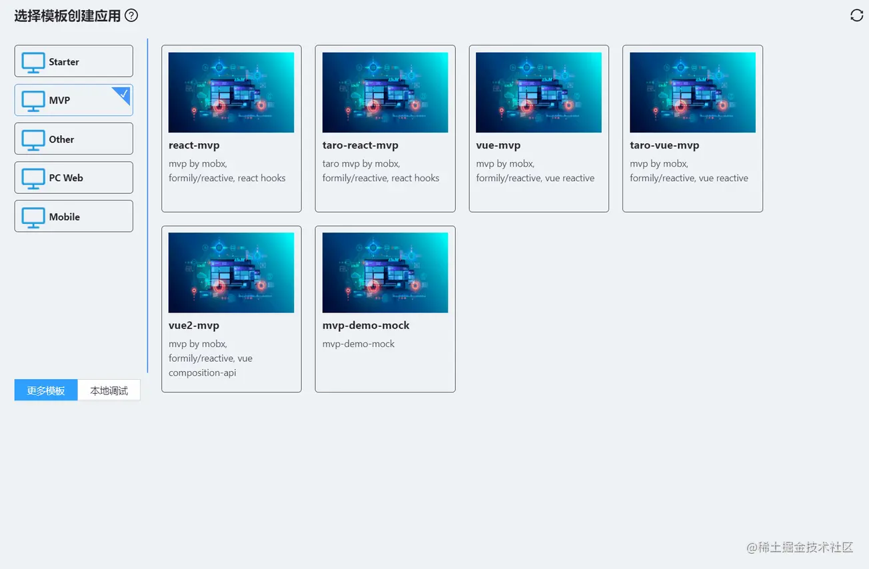The width and height of the screenshot is (869, 569).
Task: Click the PC Web monitor icon
Action: pyautogui.click(x=33, y=178)
